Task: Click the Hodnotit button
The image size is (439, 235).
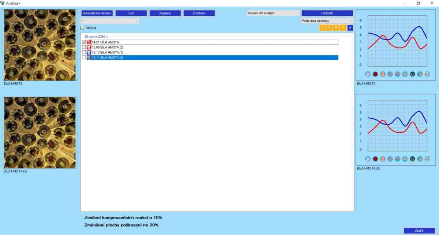Action: point(327,13)
